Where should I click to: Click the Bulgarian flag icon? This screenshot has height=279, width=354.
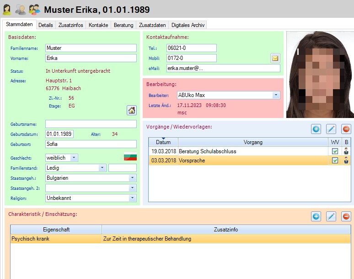pyautogui.click(x=131, y=157)
